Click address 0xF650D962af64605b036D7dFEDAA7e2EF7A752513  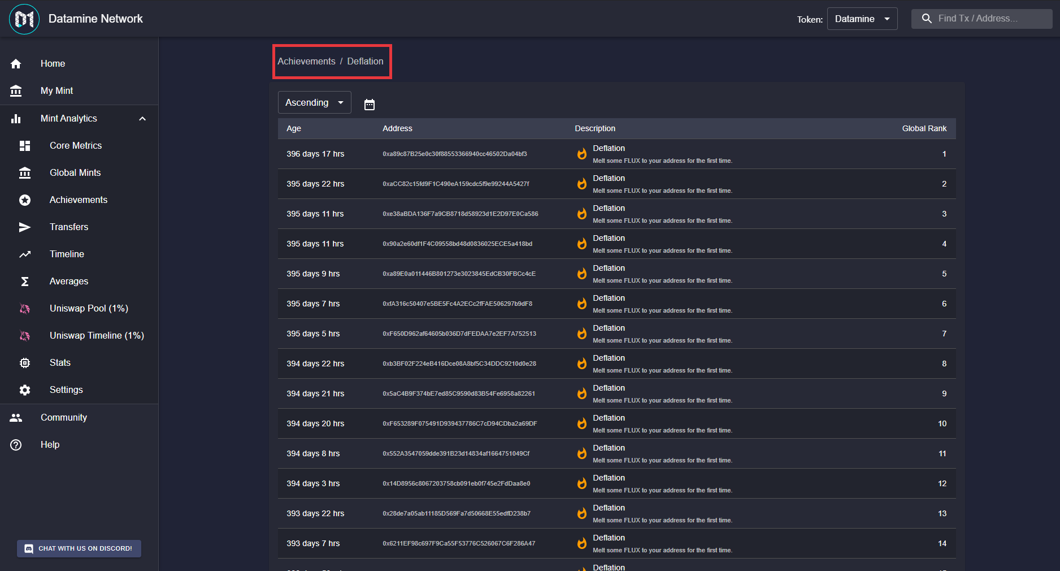click(x=459, y=334)
